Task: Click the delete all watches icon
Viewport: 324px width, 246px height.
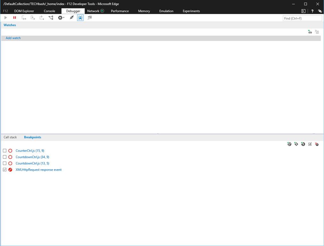Action: (317, 32)
